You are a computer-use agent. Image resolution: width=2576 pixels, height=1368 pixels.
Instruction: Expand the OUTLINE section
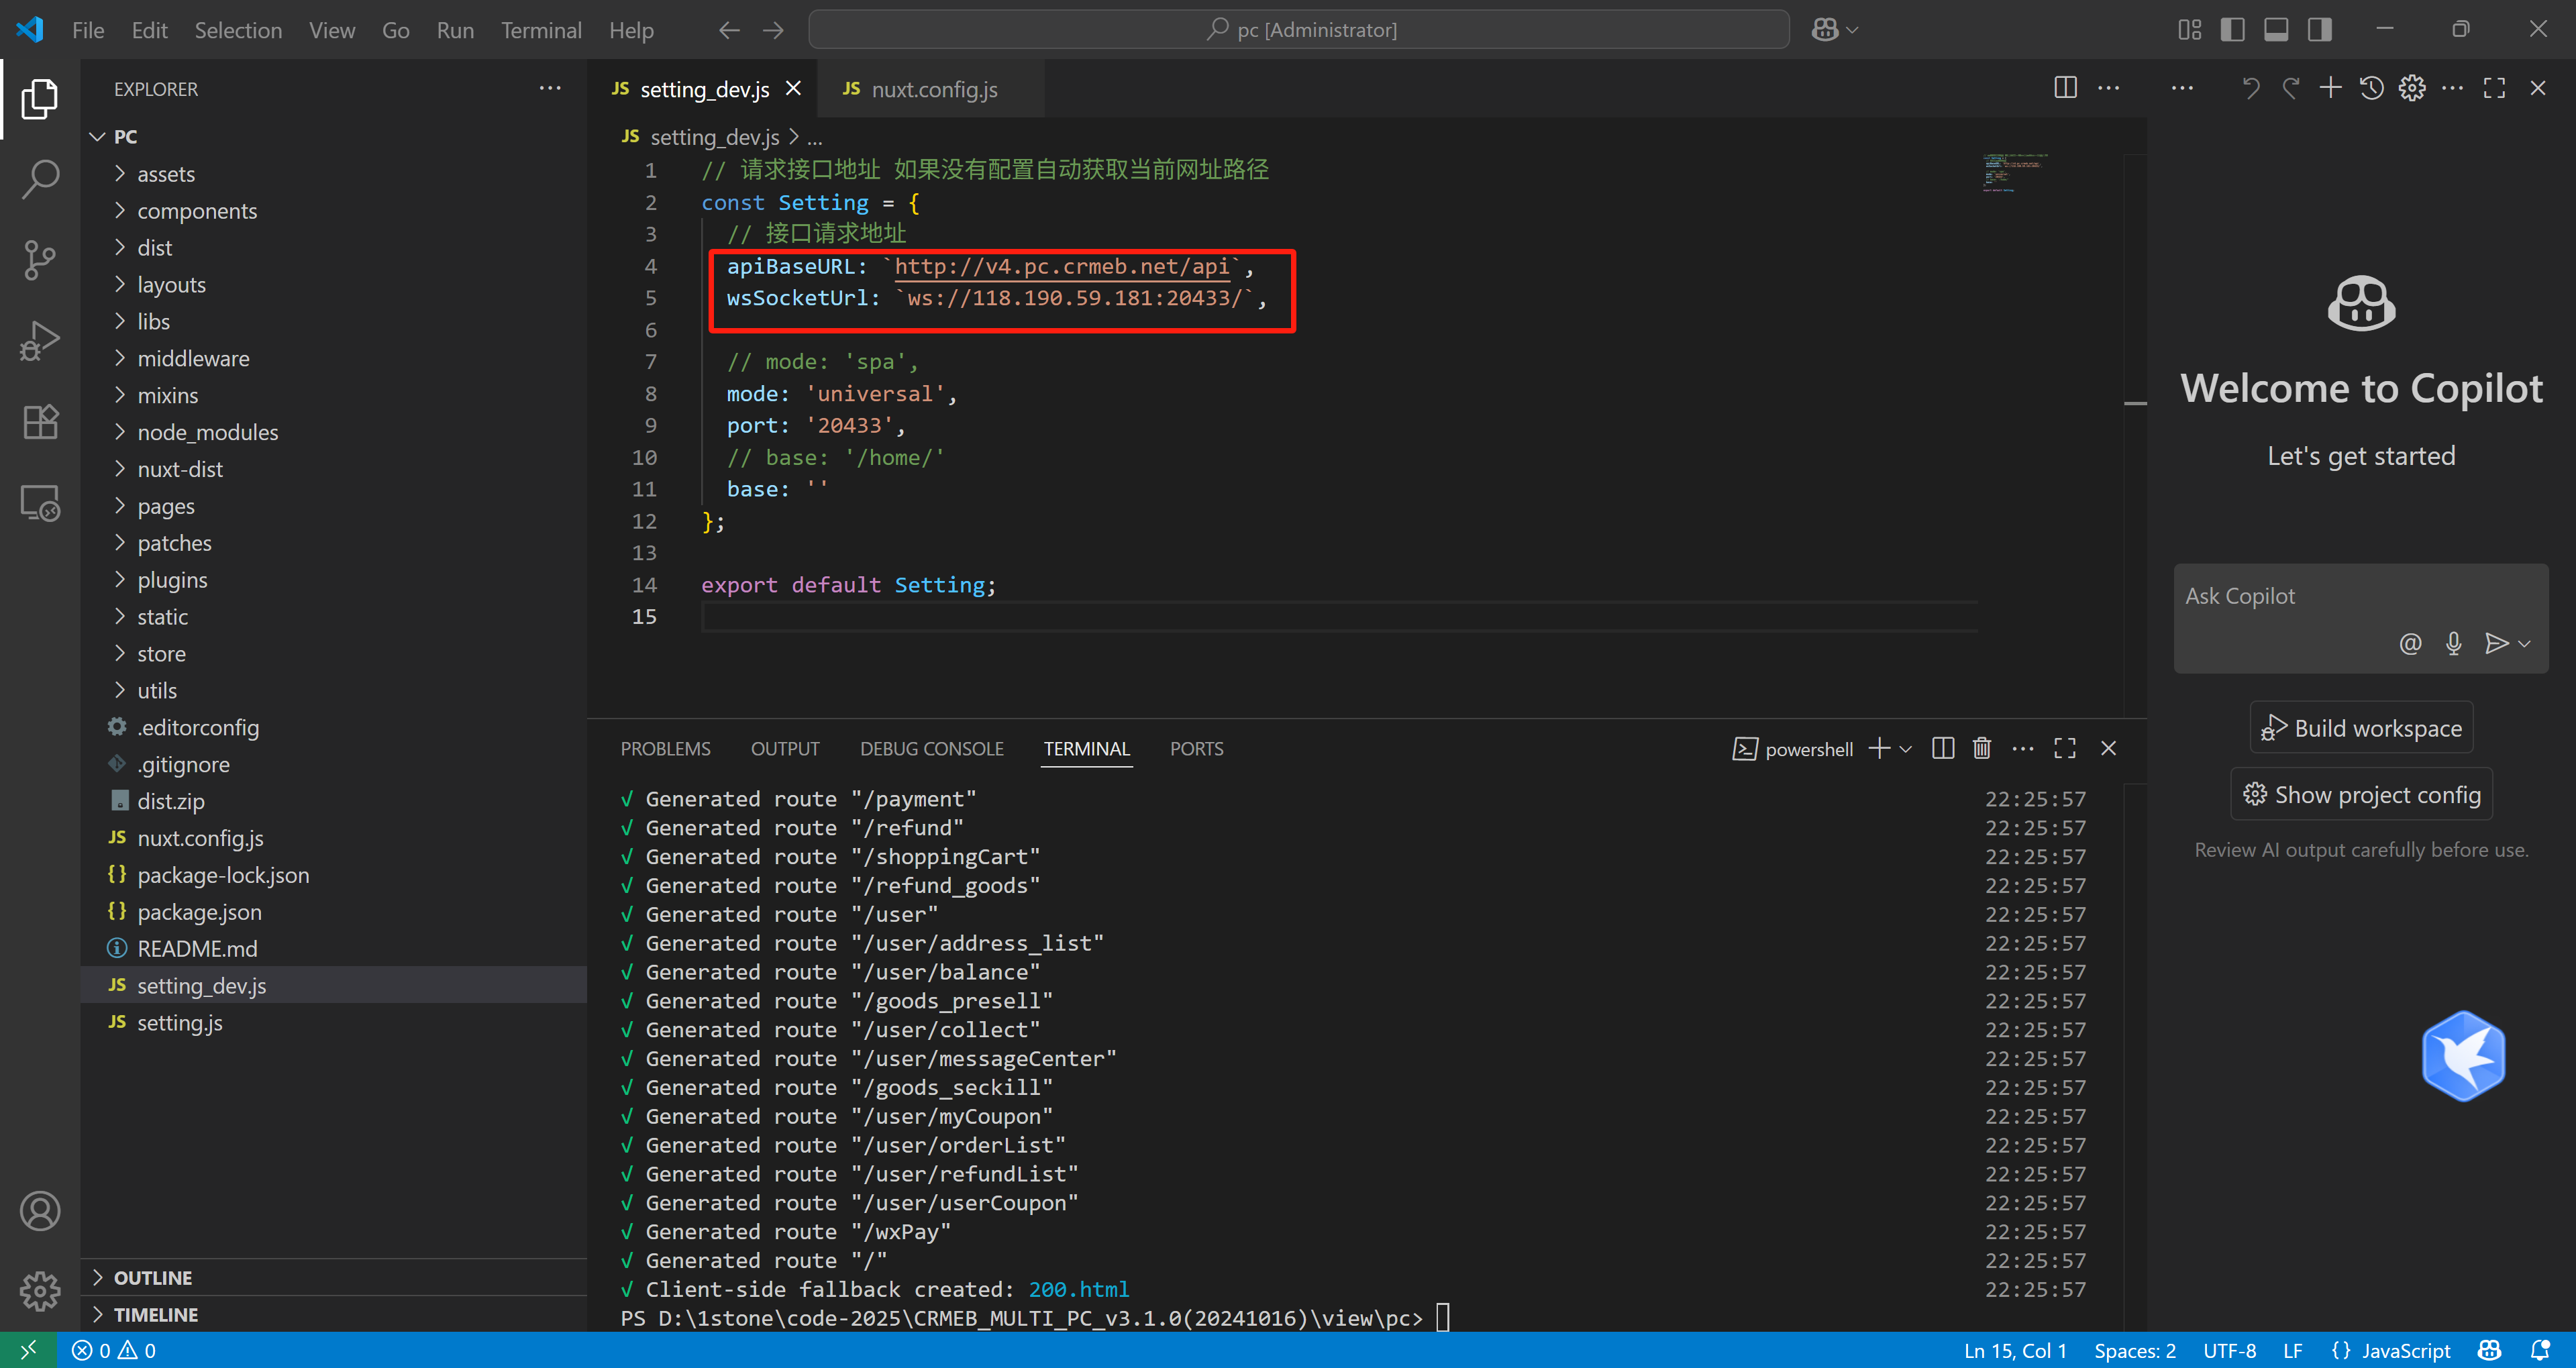click(x=334, y=1277)
